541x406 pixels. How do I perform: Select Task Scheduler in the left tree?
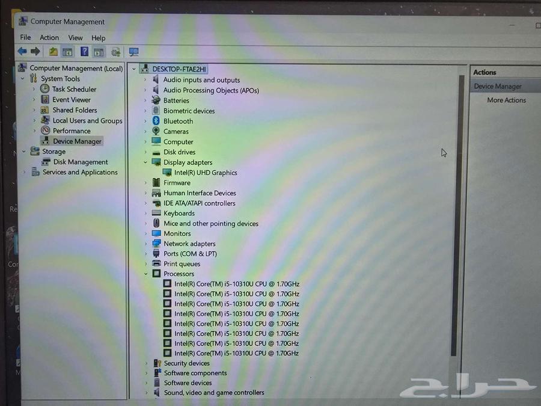(x=74, y=89)
